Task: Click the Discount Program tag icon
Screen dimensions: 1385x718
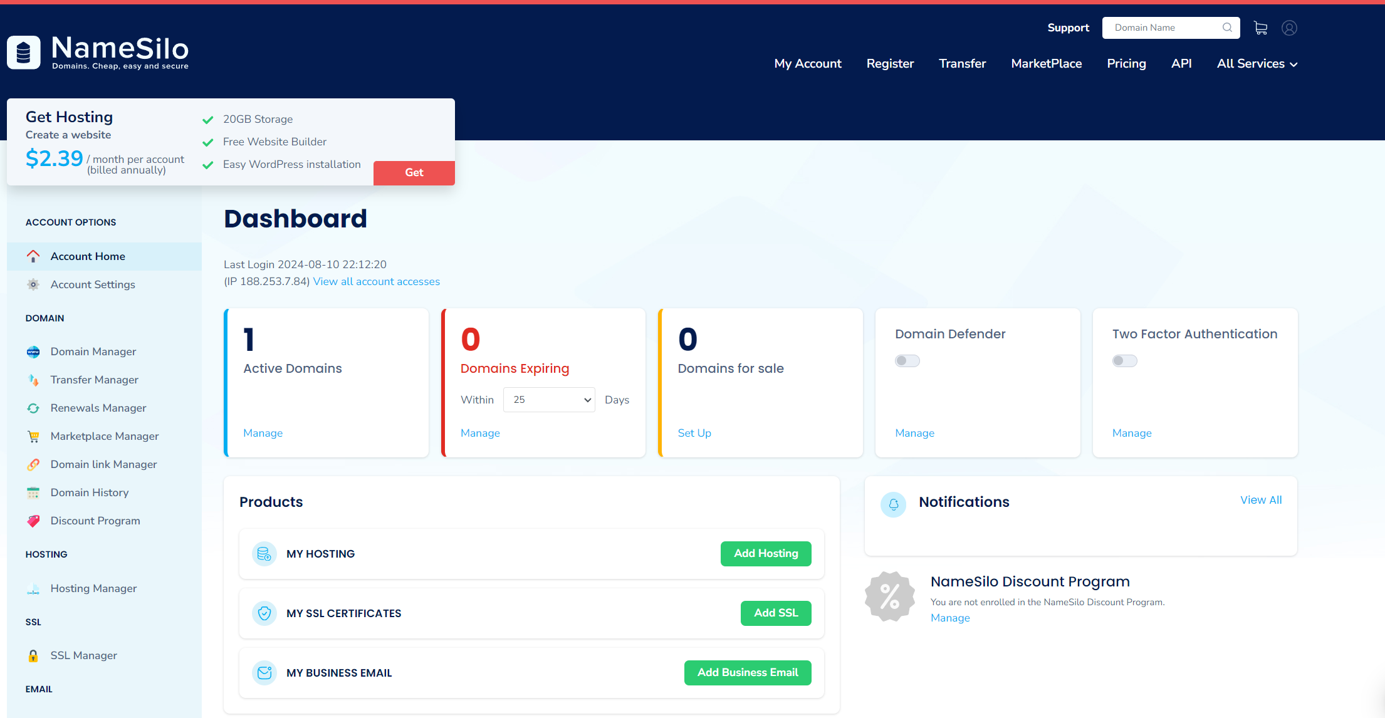Action: pos(33,521)
